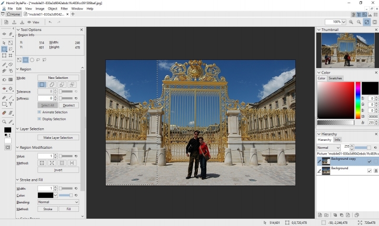The height and width of the screenshot is (226, 379).
Task: Click the Stroke method button
Action: [47, 209]
